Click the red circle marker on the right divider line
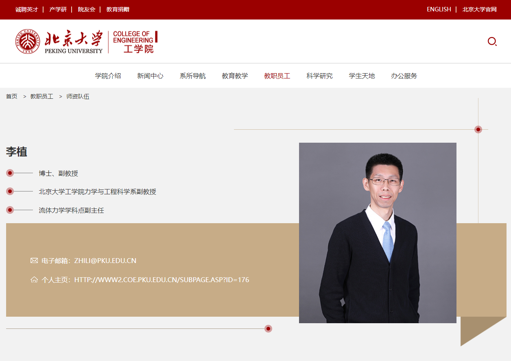 [478, 129]
